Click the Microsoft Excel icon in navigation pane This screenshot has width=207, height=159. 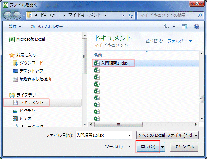pyautogui.click(x=12, y=39)
